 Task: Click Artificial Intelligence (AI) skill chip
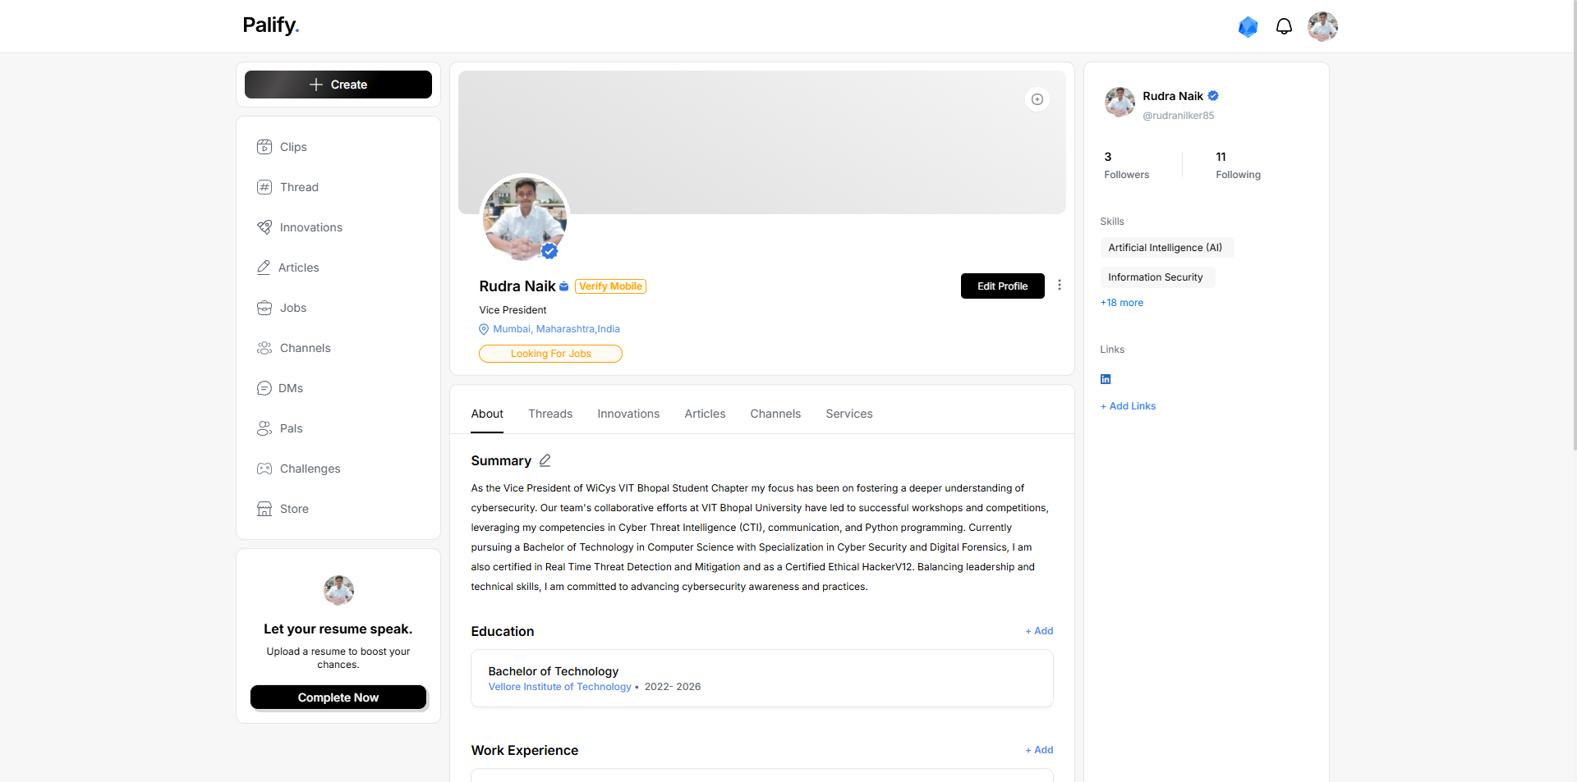(1166, 248)
